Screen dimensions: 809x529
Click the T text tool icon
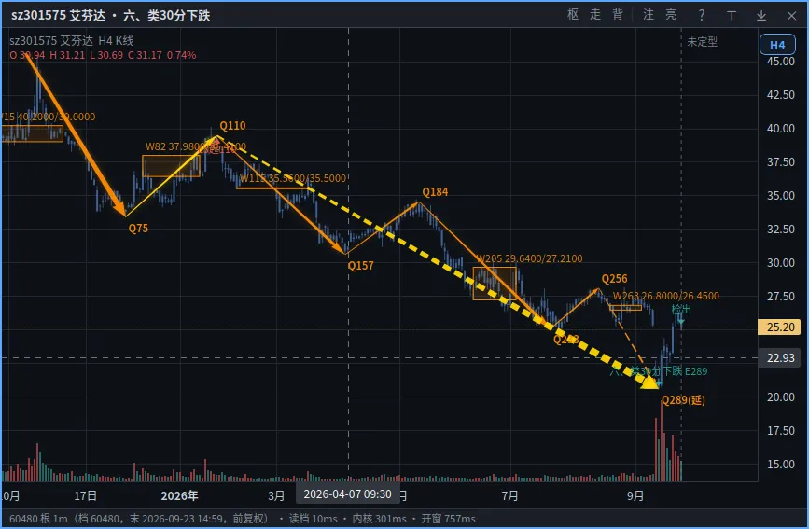[732, 16]
